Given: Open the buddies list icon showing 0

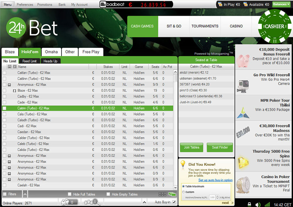Looking at the screenshot, I should coord(69,202).
